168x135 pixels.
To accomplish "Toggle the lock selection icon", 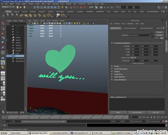I will pyautogui.click(x=62, y=7).
